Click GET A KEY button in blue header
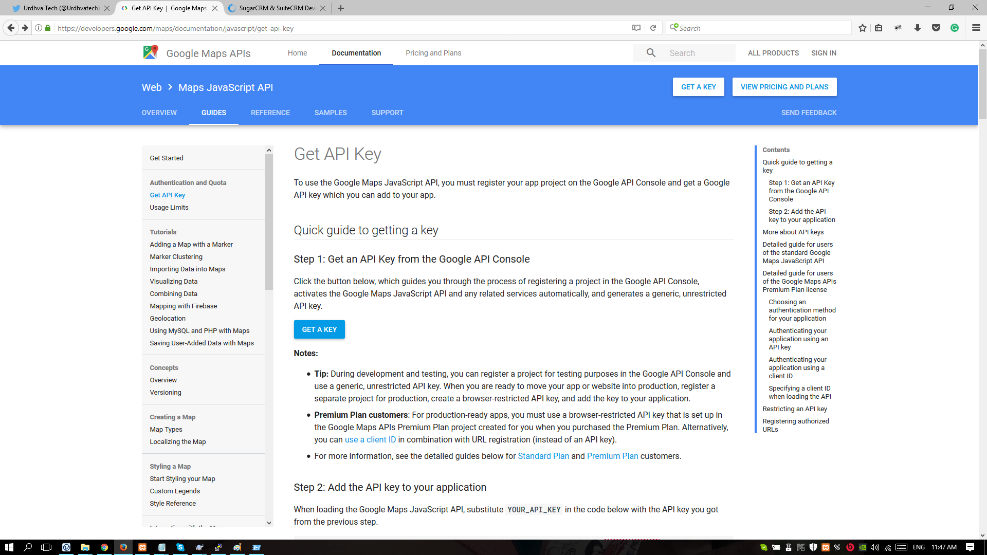This screenshot has width=987, height=555. [x=698, y=87]
